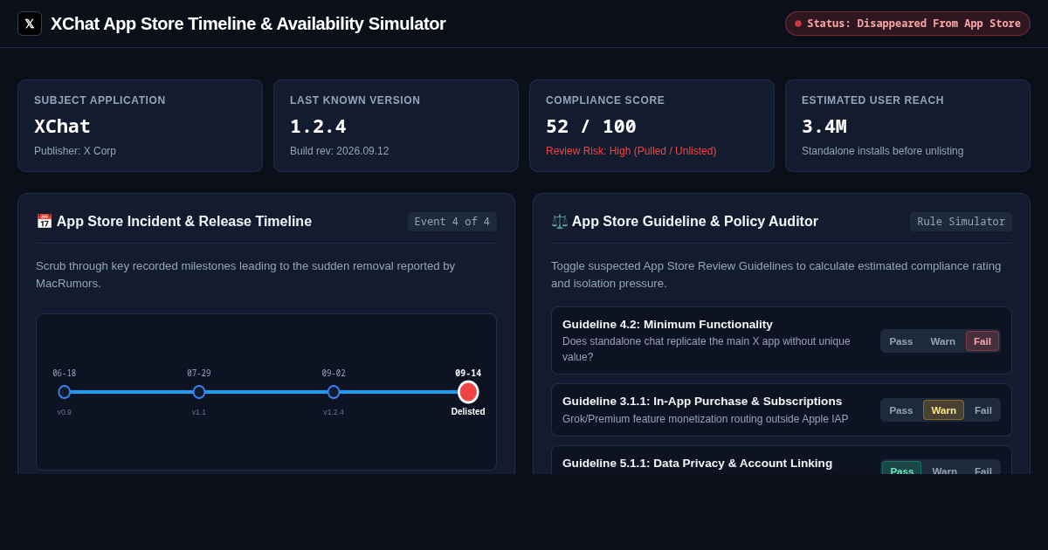Set Guideline 5.1.1 Data Privacy to Pass

(901, 470)
